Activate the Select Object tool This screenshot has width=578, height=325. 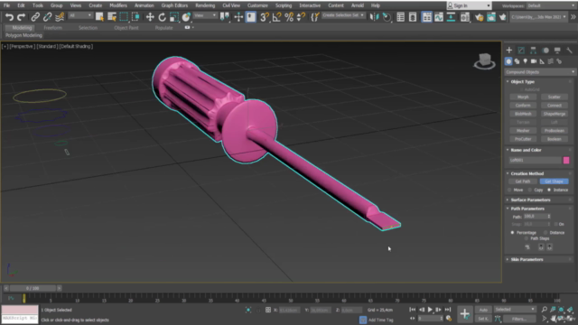point(99,17)
